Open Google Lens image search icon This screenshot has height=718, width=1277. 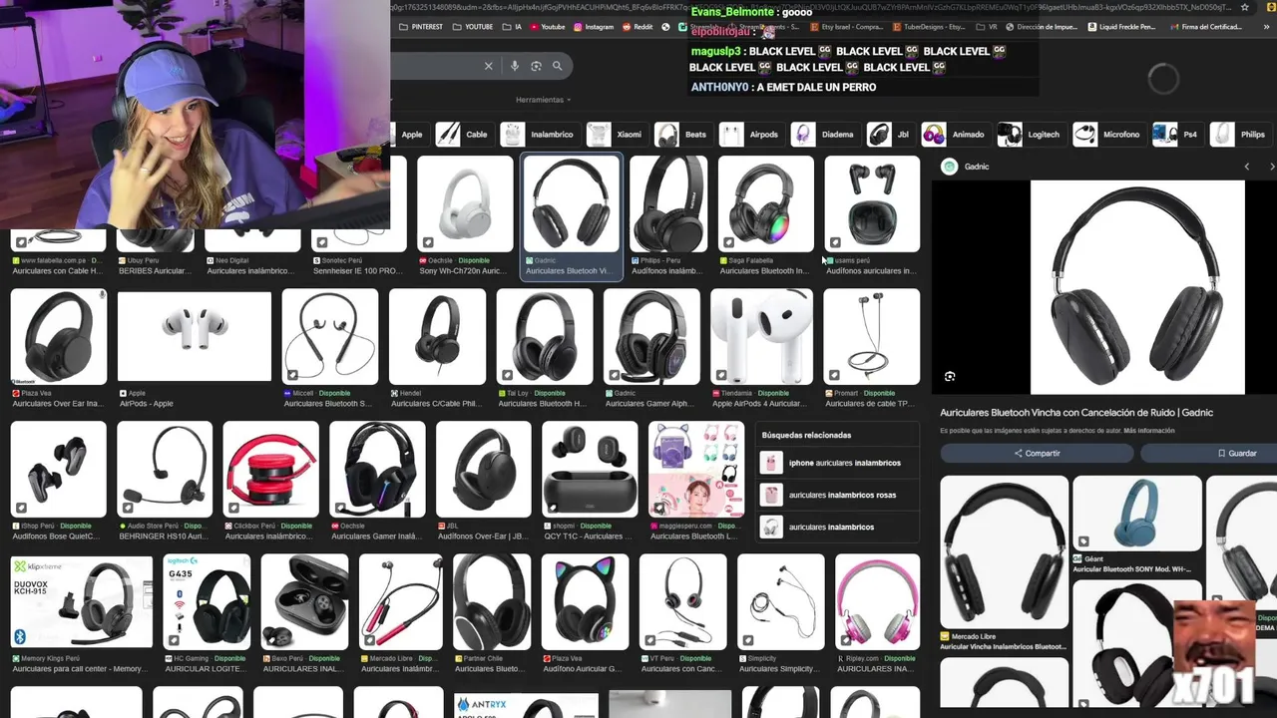536,66
